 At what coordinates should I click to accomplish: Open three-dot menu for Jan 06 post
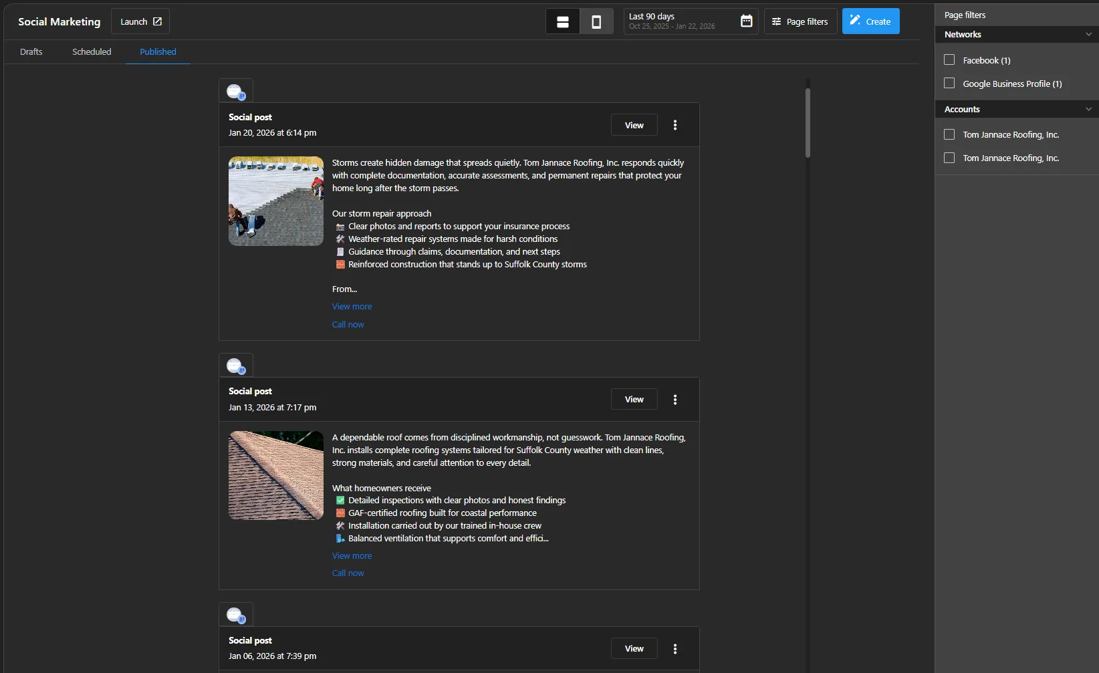tap(675, 649)
